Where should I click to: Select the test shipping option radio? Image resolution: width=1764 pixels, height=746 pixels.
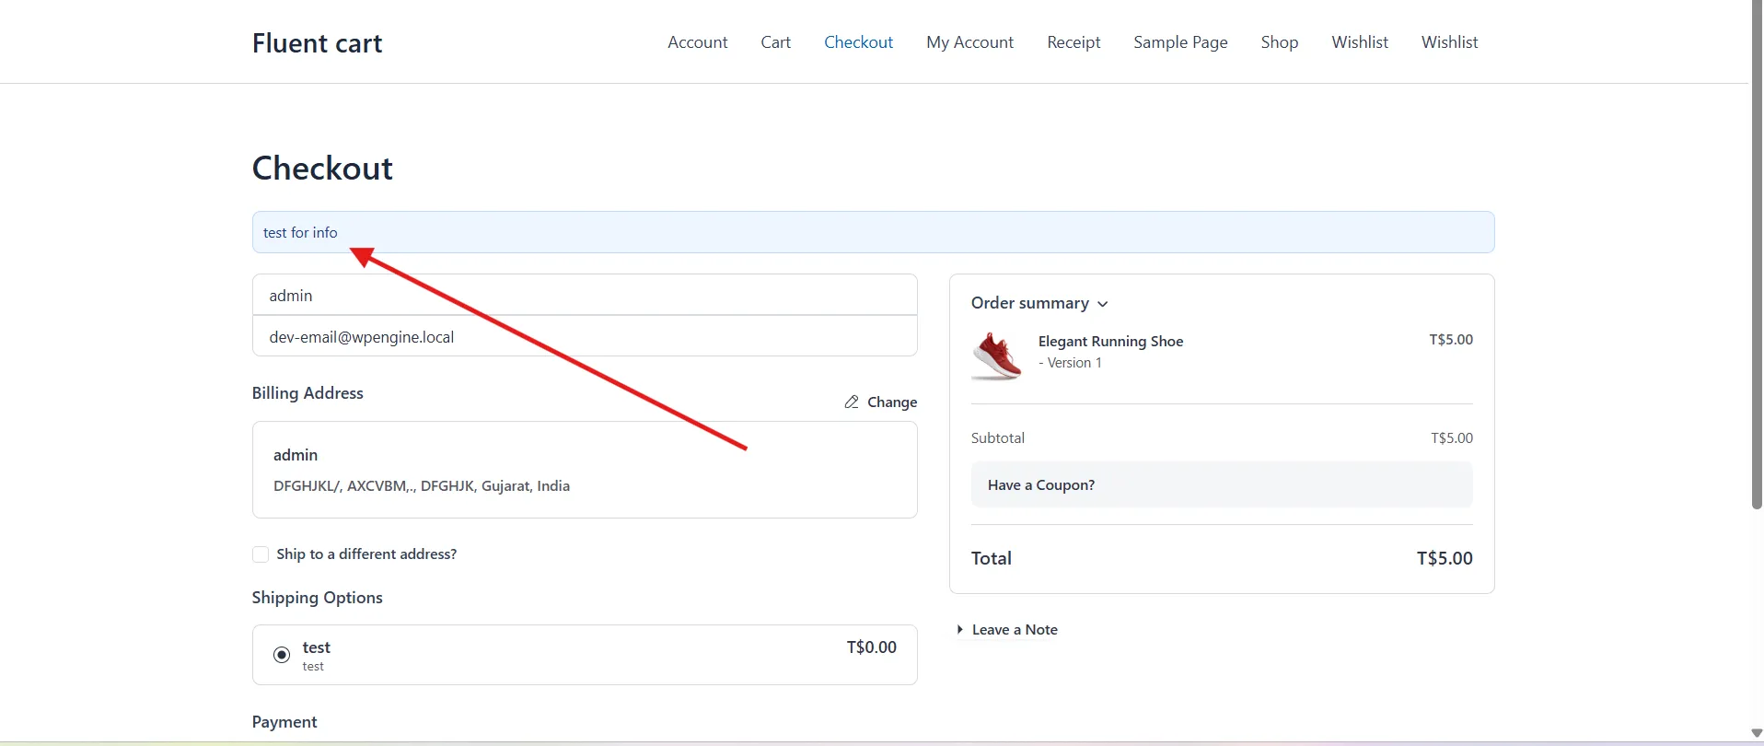282,655
